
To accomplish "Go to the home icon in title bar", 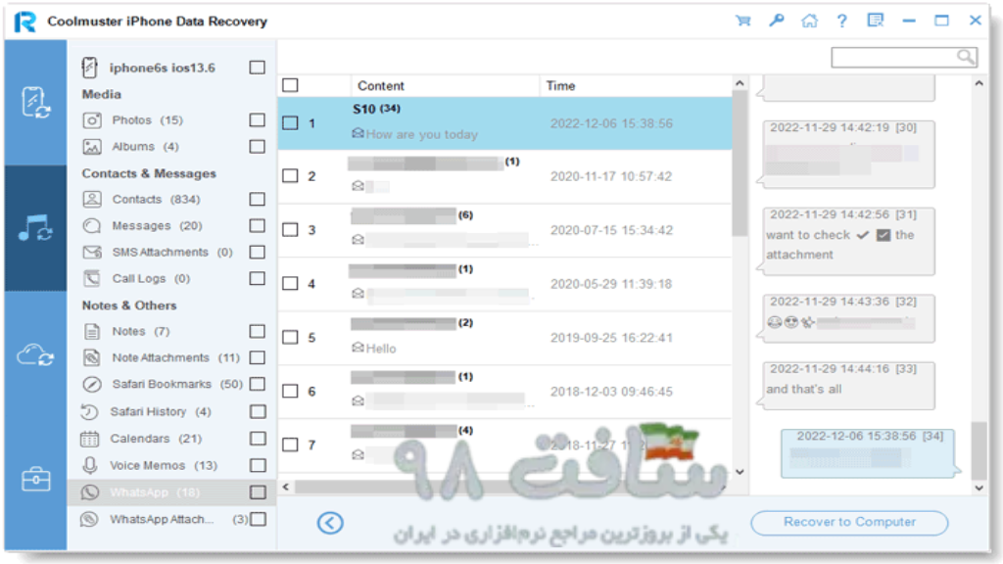I will point(810,21).
